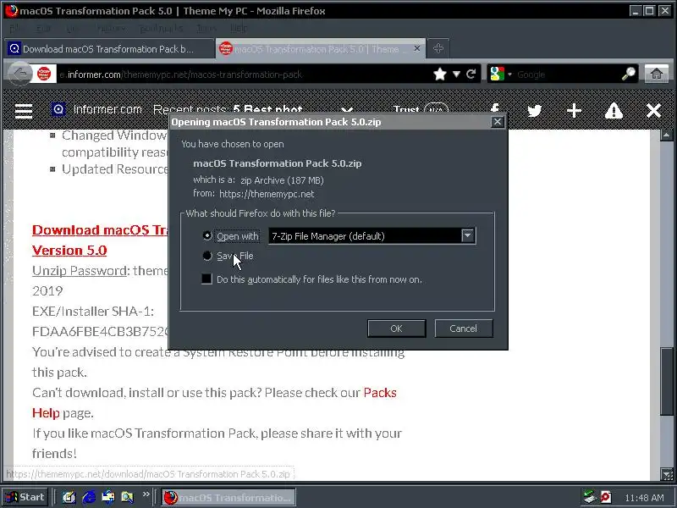Open the hamburger menu on Informer bar
Screen dimensions: 677x508
click(x=24, y=111)
